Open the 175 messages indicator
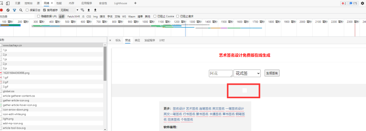Image resolution: width=366 pixels, height=131 pixels. (x=353, y=3)
